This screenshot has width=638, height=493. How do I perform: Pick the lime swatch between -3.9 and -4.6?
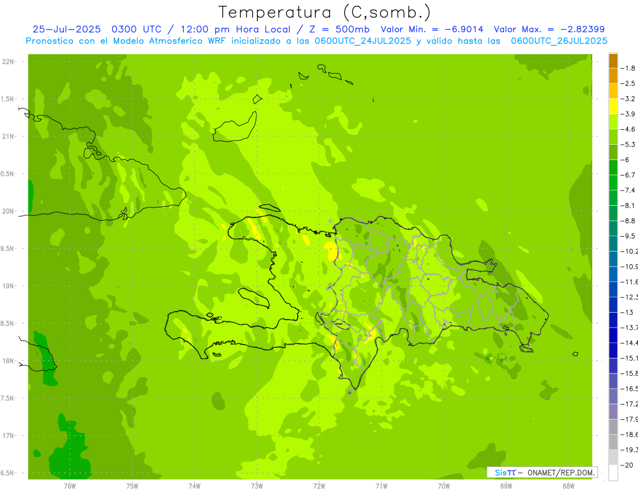pyautogui.click(x=613, y=121)
